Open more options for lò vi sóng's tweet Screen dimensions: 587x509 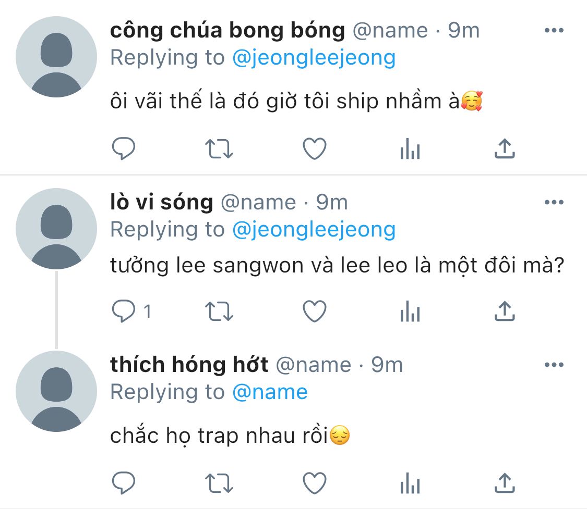554,202
